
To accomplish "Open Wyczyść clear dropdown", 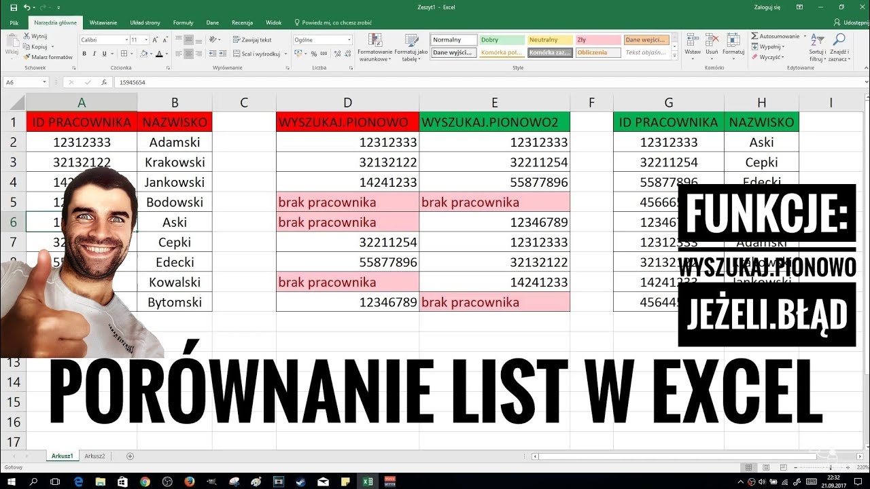I will [x=768, y=57].
